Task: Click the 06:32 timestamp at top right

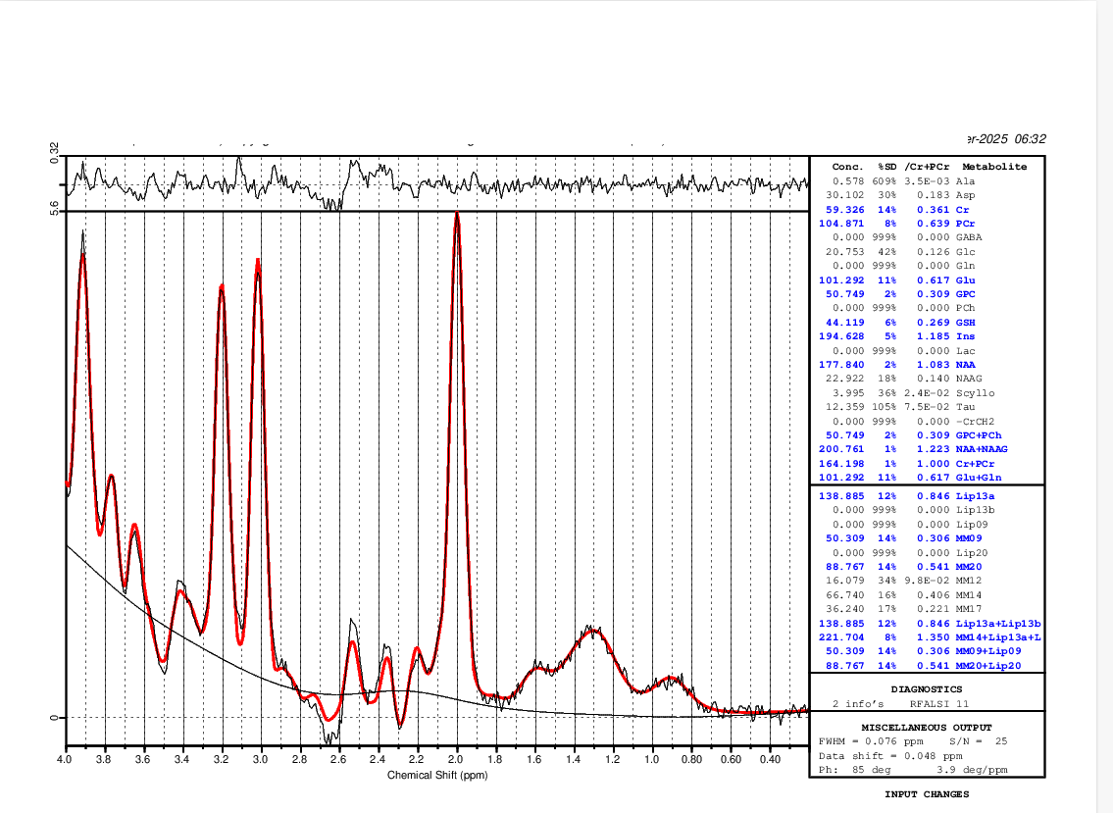Action: tap(1031, 139)
